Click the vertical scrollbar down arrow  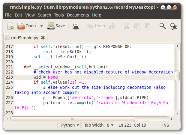pyautogui.click(x=177, y=113)
